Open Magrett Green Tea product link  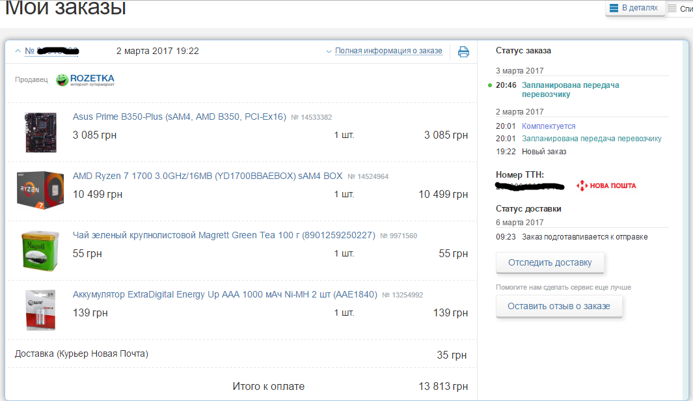pyautogui.click(x=224, y=235)
